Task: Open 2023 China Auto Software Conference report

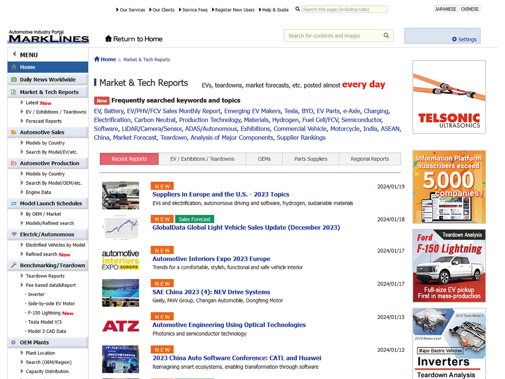Action: pyautogui.click(x=237, y=358)
